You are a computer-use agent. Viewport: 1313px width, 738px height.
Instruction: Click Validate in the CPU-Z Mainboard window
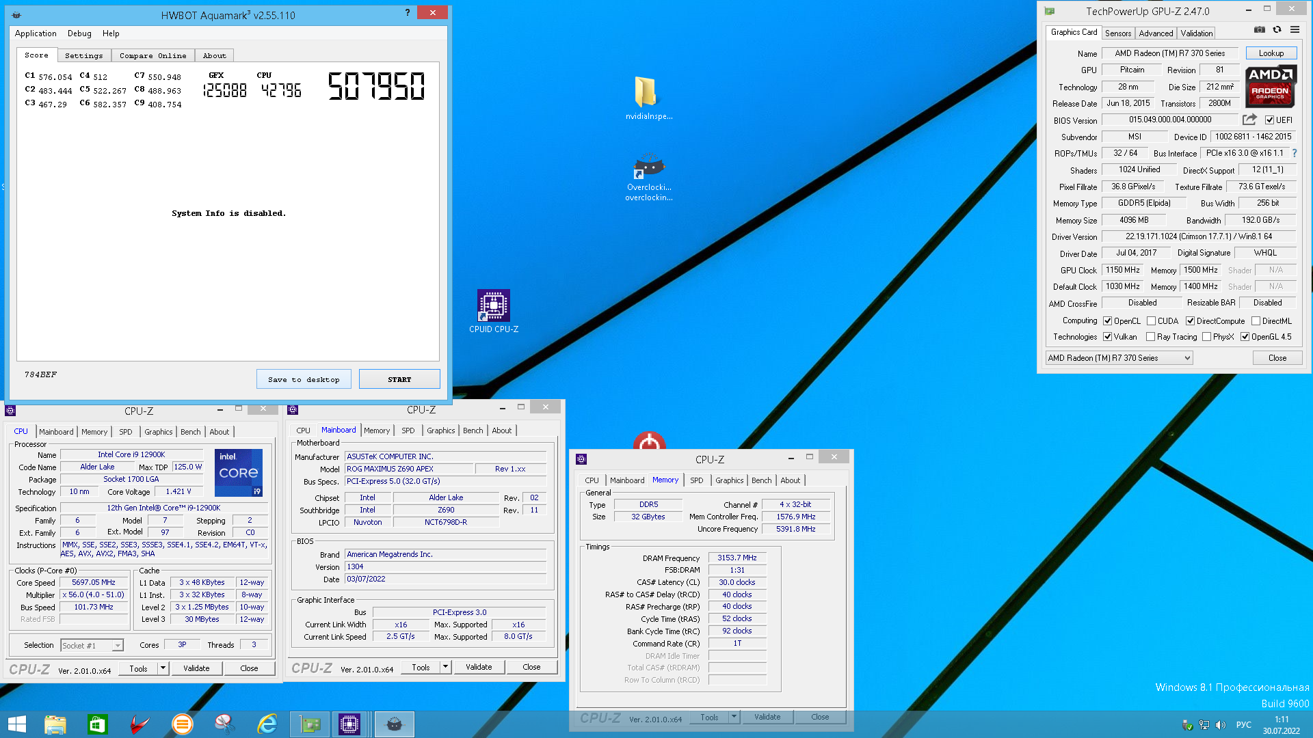(x=479, y=667)
